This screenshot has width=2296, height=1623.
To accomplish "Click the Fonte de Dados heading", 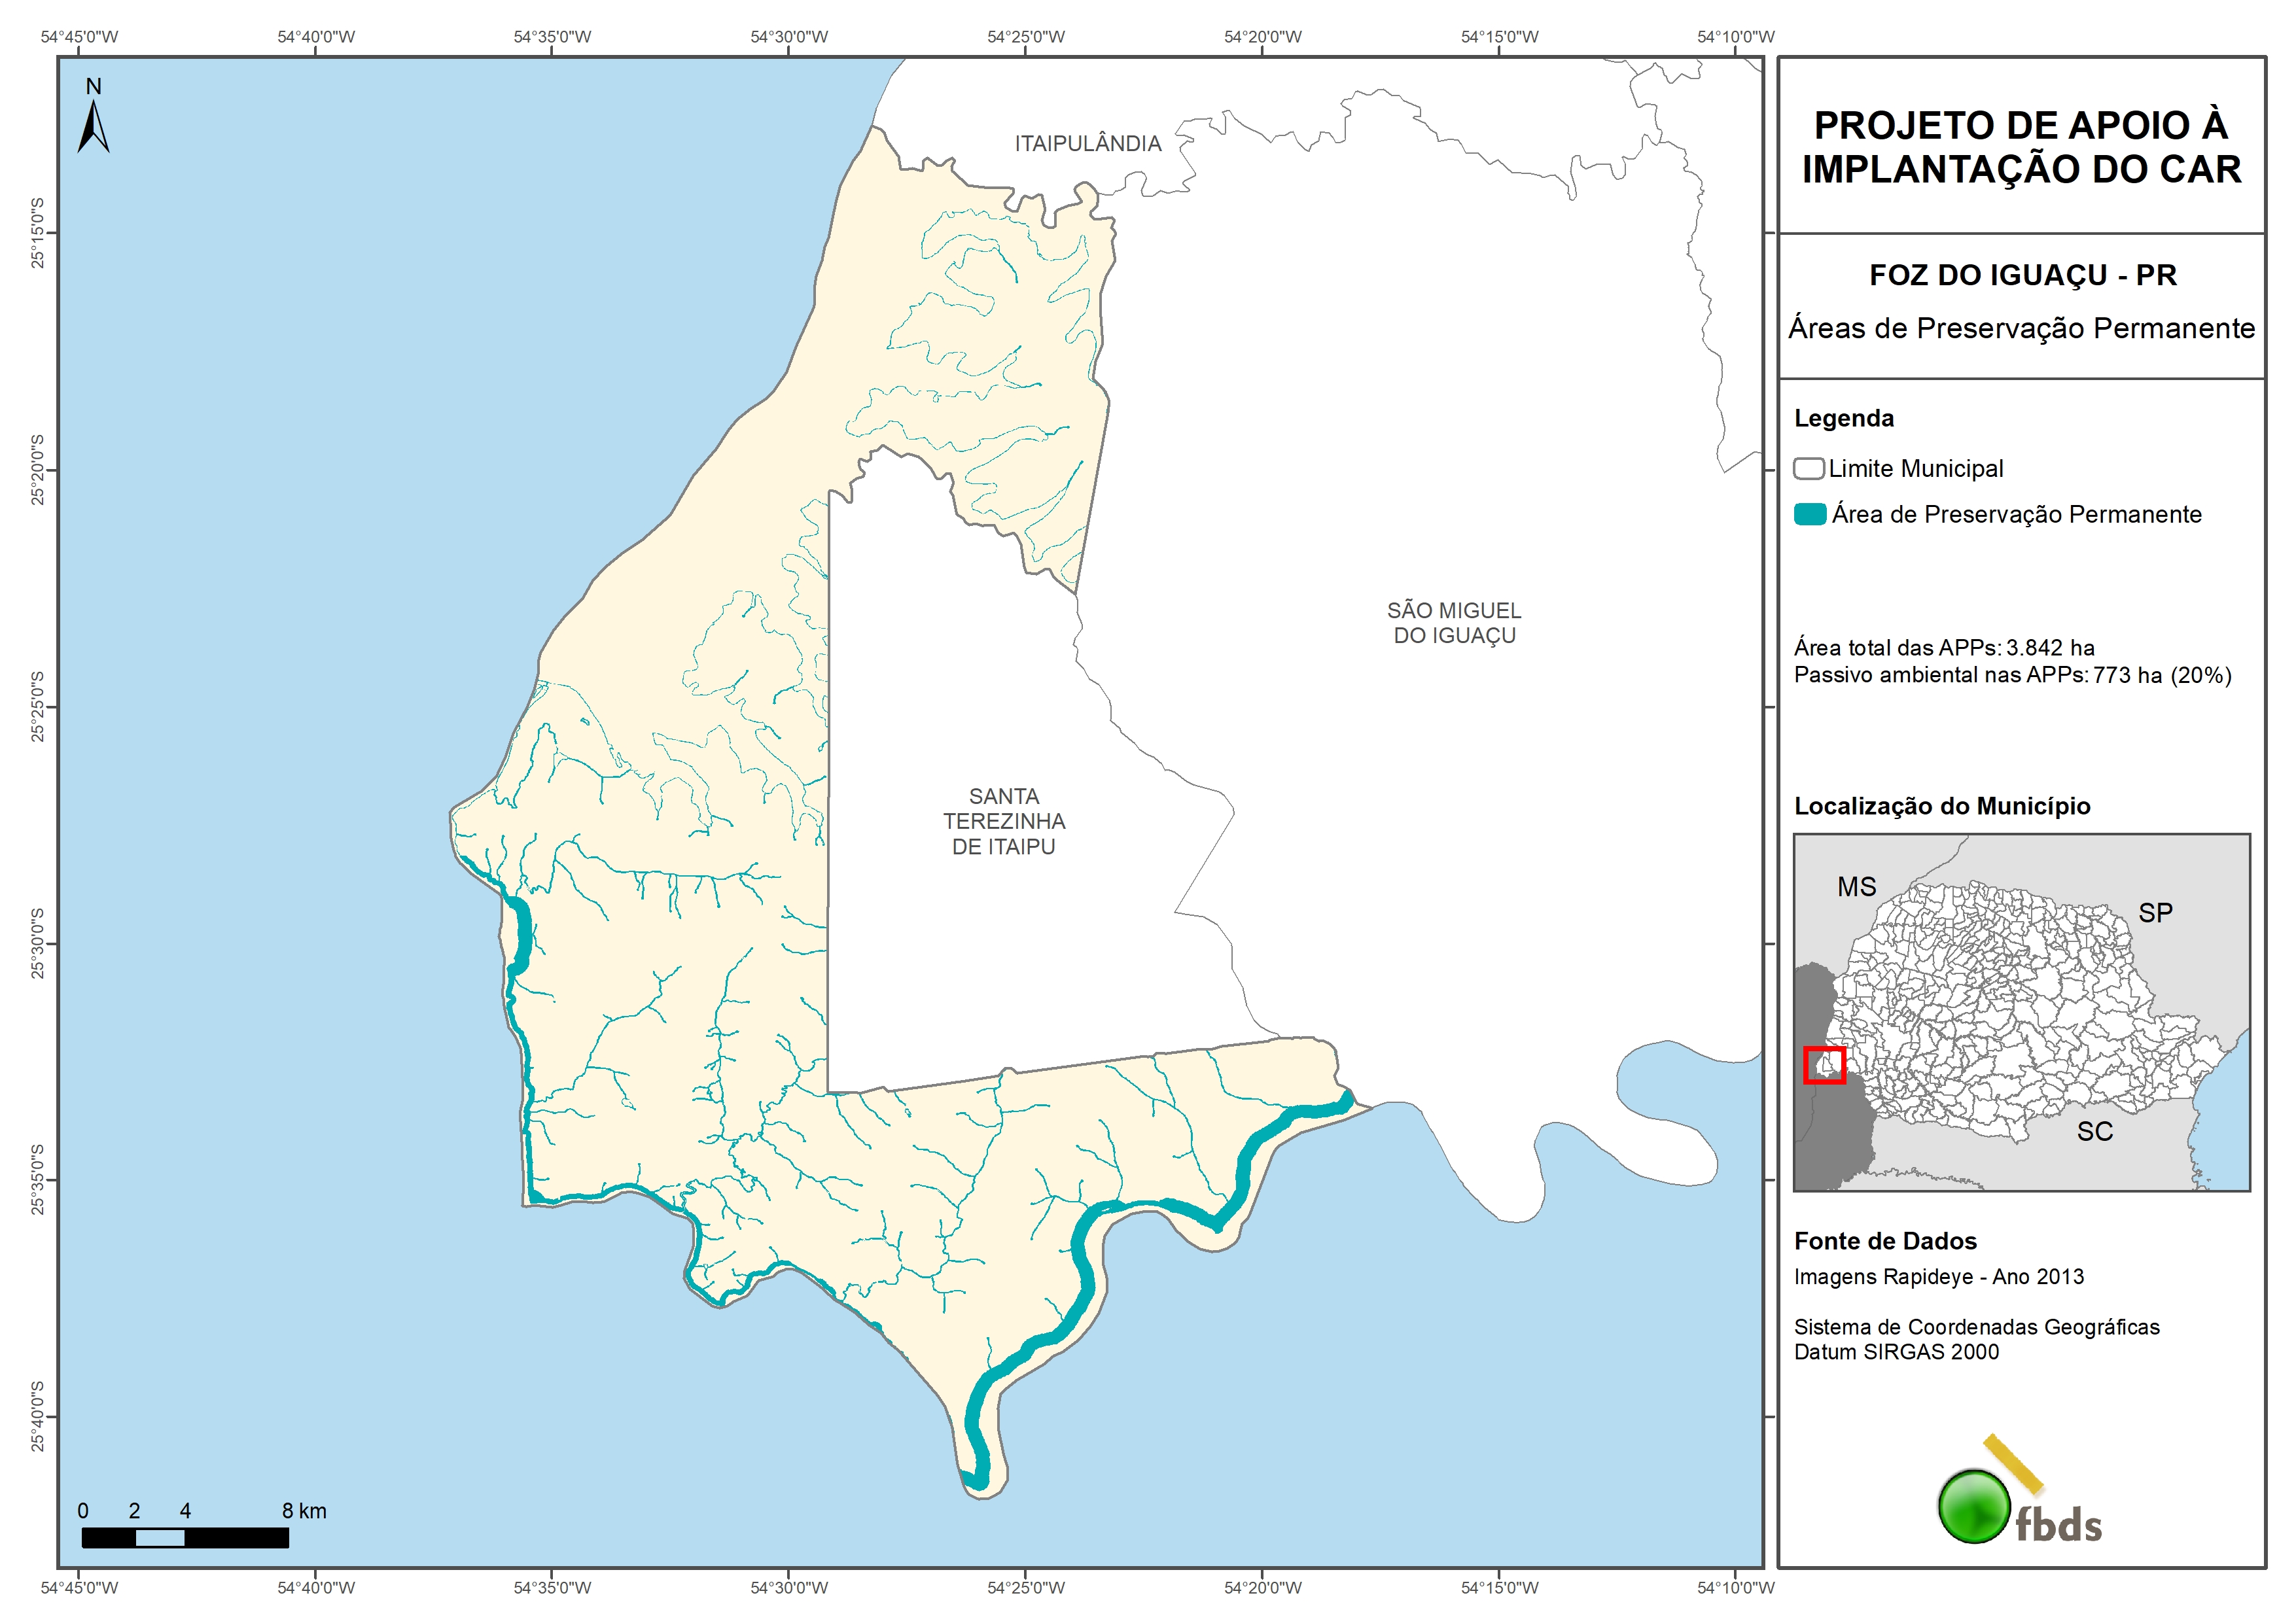I will click(x=1885, y=1241).
